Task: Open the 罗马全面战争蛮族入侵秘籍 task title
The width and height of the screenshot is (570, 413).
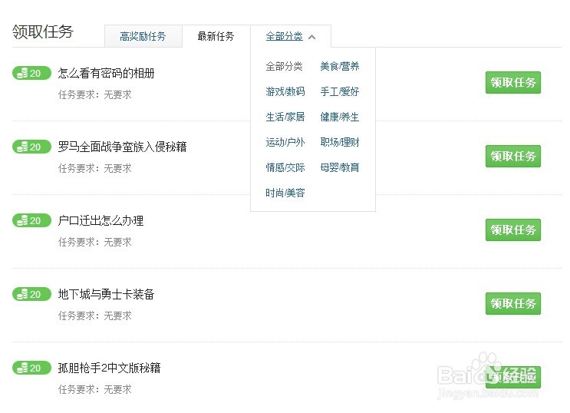Action: [123, 147]
